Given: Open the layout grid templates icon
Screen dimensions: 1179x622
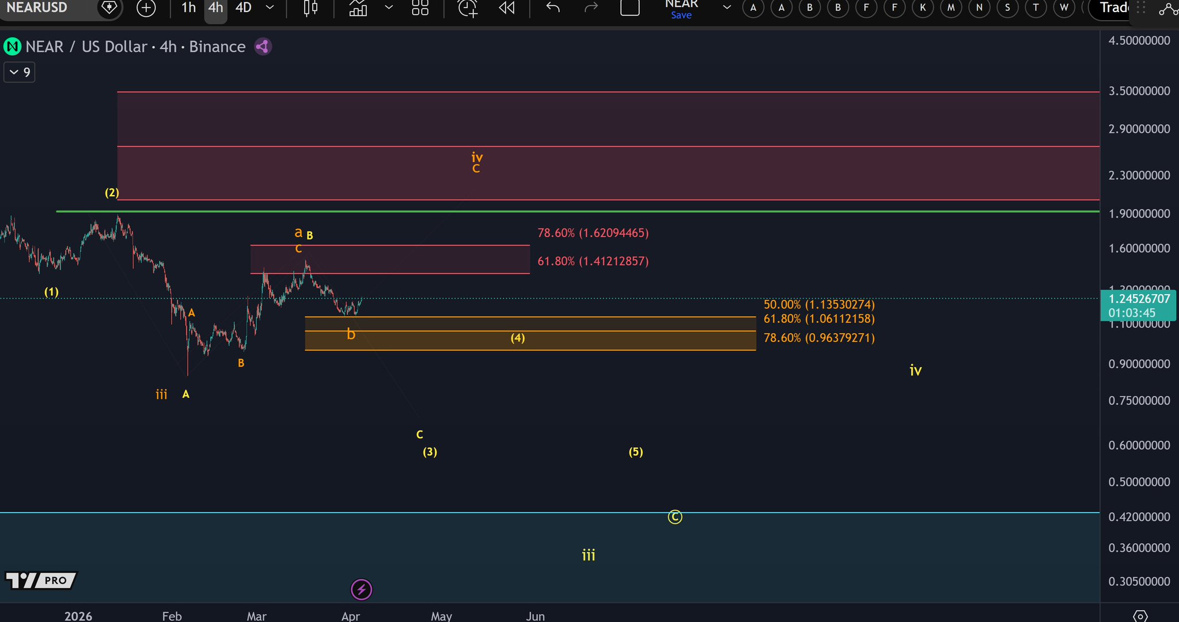Looking at the screenshot, I should (420, 8).
